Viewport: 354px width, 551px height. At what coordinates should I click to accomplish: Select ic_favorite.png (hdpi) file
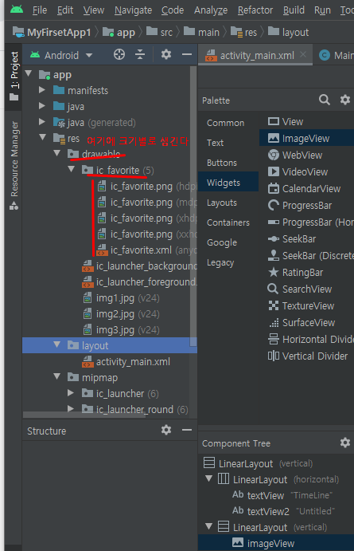tap(147, 187)
